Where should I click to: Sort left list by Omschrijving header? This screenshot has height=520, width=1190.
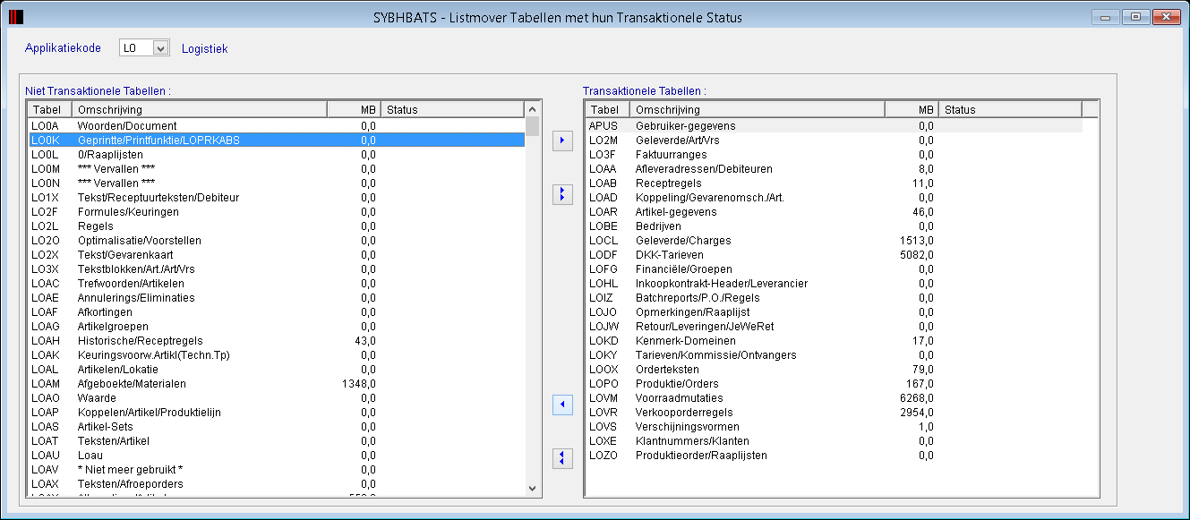click(199, 109)
